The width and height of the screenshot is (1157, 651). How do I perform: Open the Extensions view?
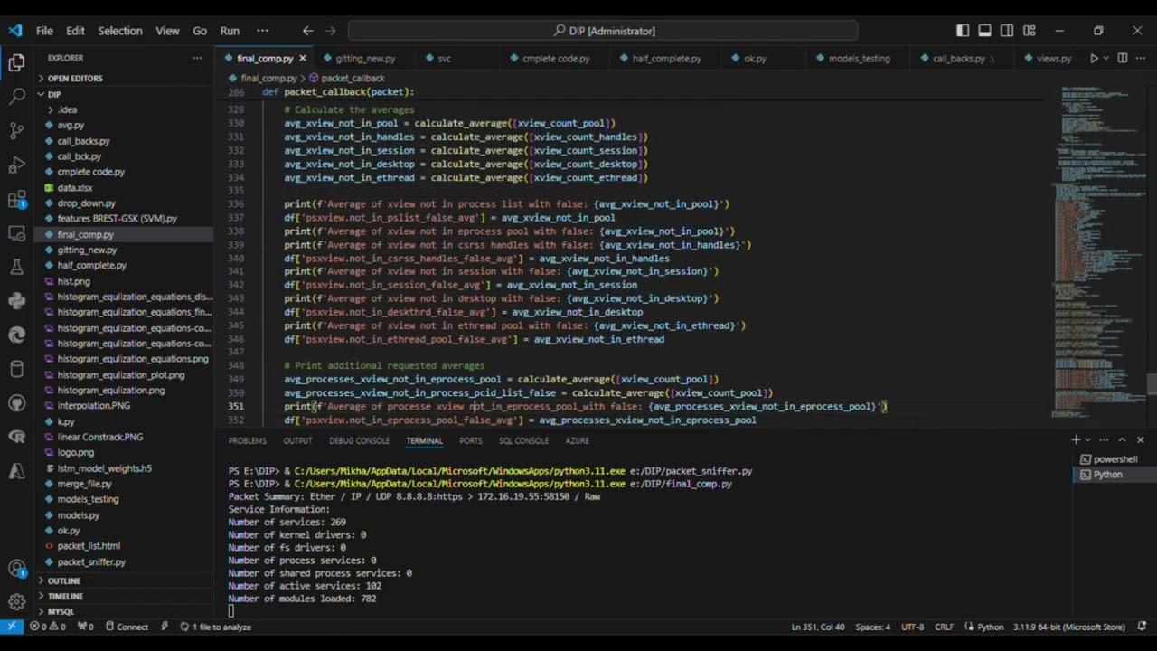point(16,199)
